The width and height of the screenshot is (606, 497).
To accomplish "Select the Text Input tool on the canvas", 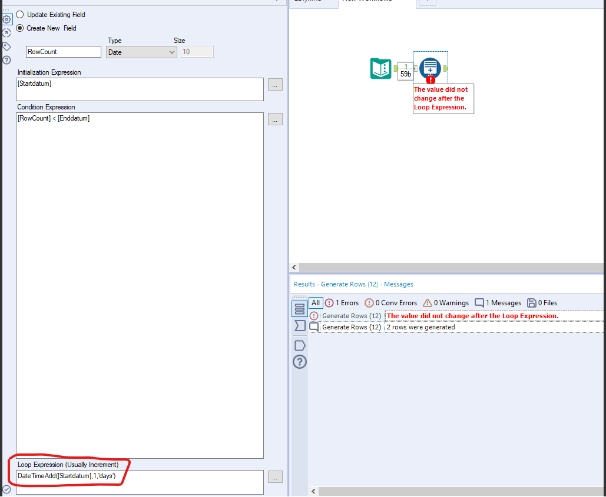I will pos(380,68).
